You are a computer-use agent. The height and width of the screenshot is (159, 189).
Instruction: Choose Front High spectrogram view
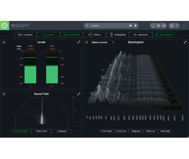[x=107, y=131]
